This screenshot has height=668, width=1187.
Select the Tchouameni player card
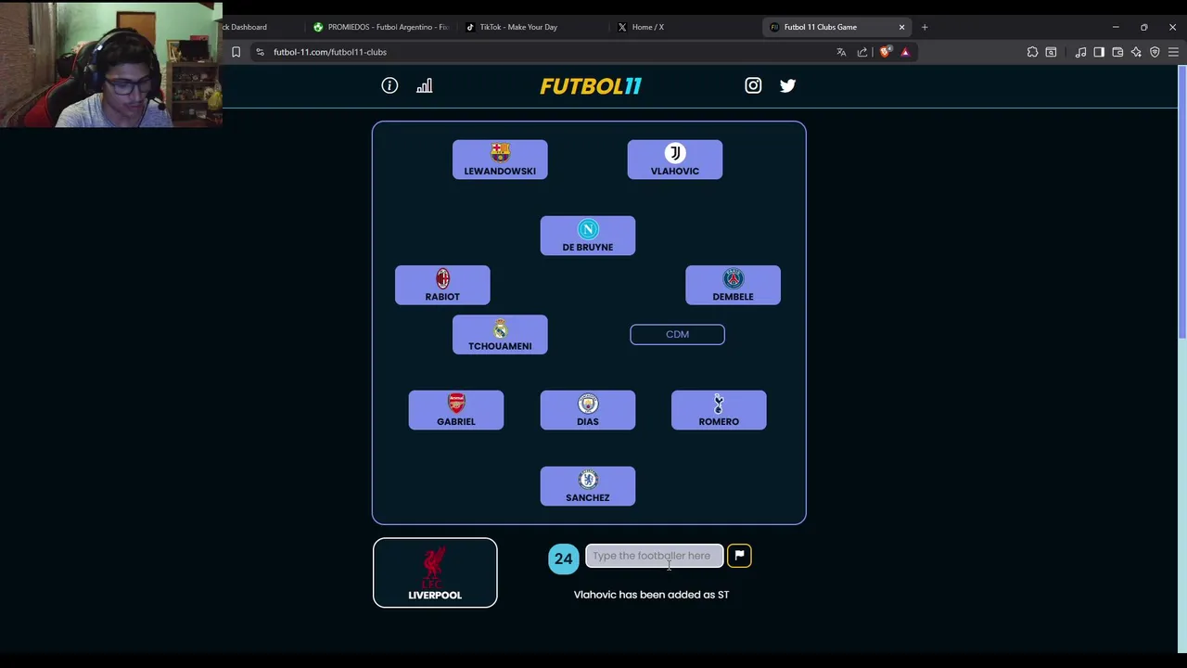[x=500, y=335]
